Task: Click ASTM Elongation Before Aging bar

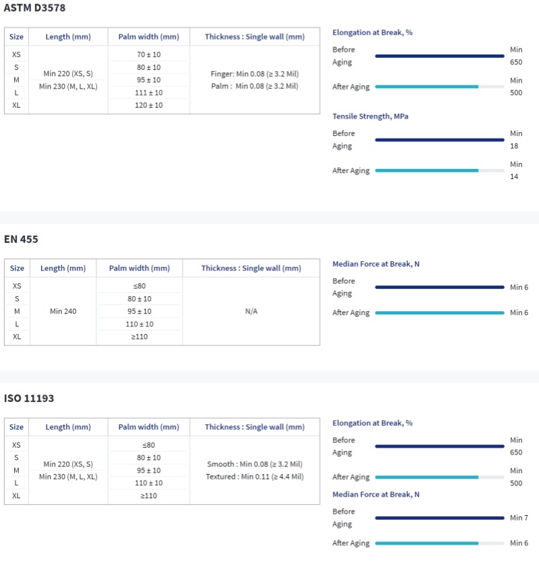Action: tap(439, 56)
